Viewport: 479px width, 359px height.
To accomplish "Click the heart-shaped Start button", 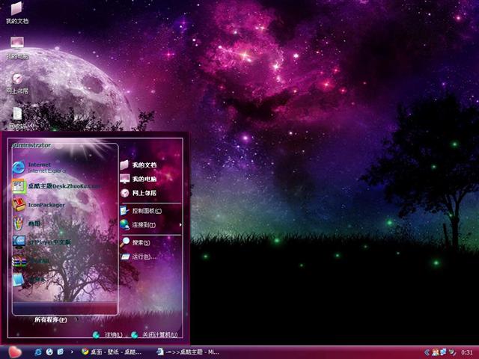I will click(14, 352).
